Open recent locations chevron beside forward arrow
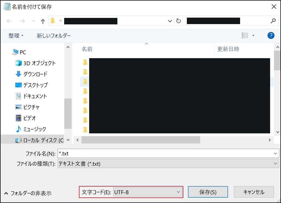This screenshot has width=281, height=203. coord(33,21)
